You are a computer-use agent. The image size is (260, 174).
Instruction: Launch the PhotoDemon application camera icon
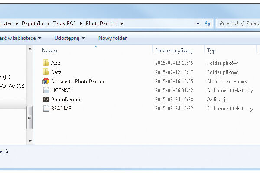(x=46, y=100)
